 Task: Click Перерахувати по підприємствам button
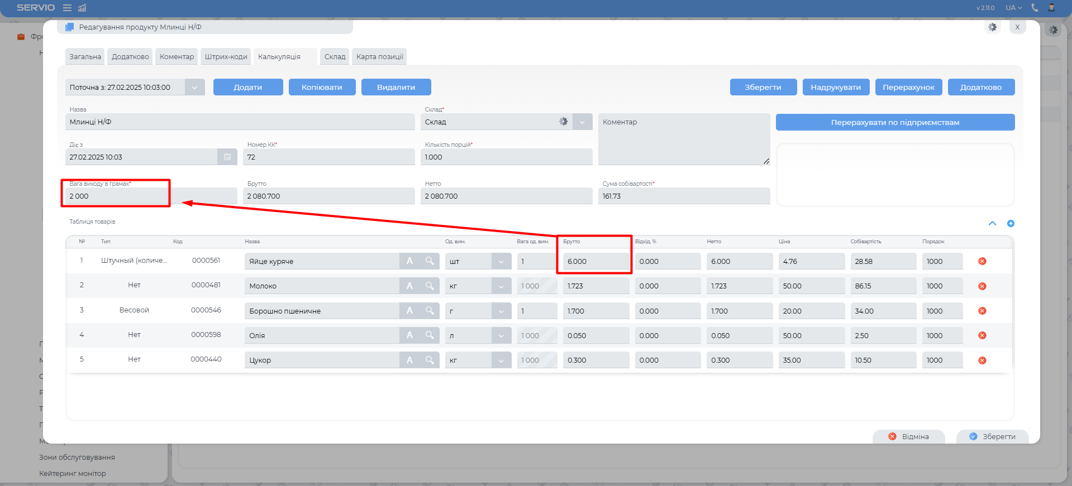coord(894,122)
